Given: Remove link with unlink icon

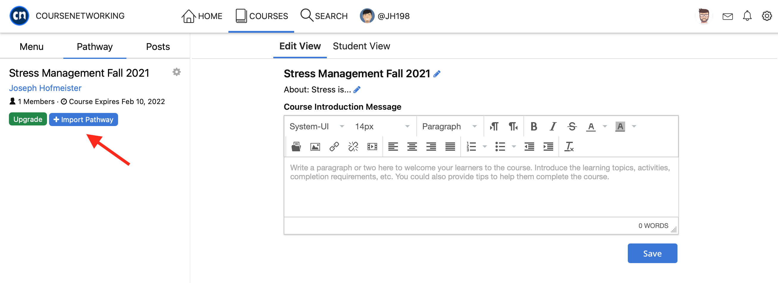Looking at the screenshot, I should tap(353, 147).
